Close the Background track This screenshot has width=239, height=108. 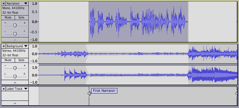[x=4, y=46]
